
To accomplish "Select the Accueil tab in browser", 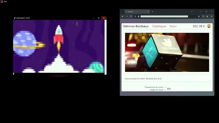I will (137, 12).
